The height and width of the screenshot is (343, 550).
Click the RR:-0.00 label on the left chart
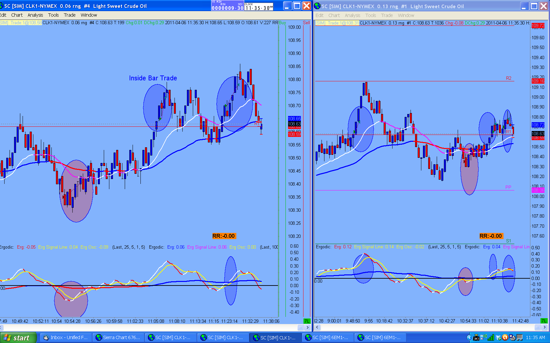pos(224,236)
